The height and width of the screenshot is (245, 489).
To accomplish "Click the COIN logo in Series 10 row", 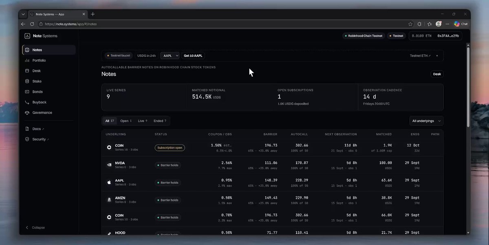I will [109, 217].
